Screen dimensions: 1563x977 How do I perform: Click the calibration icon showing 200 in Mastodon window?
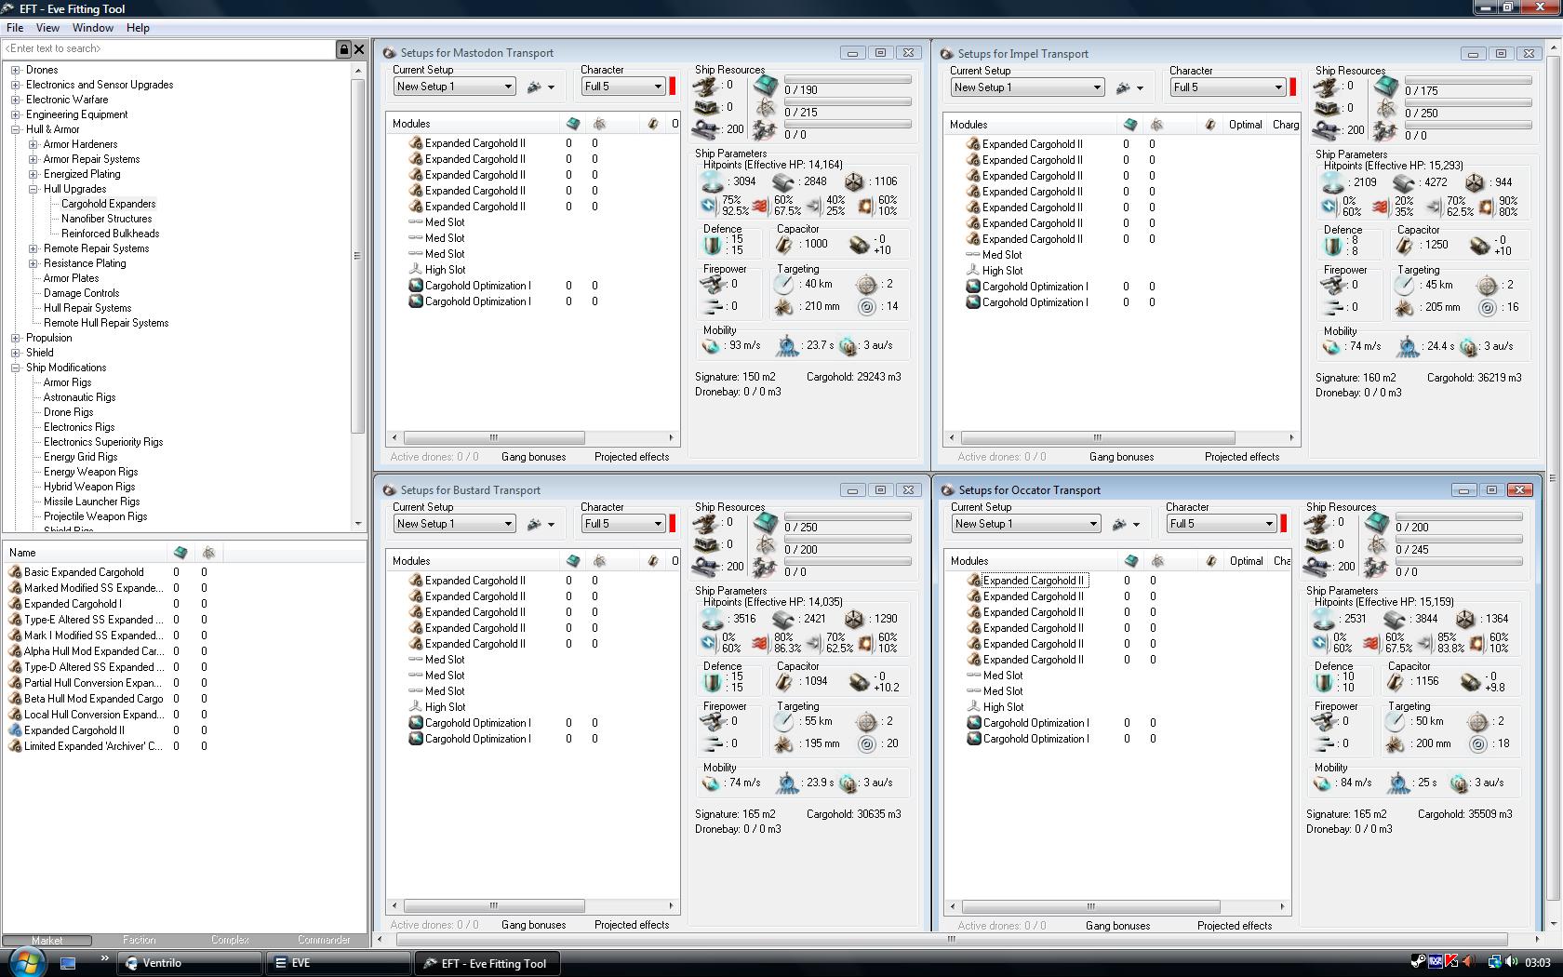coord(706,129)
